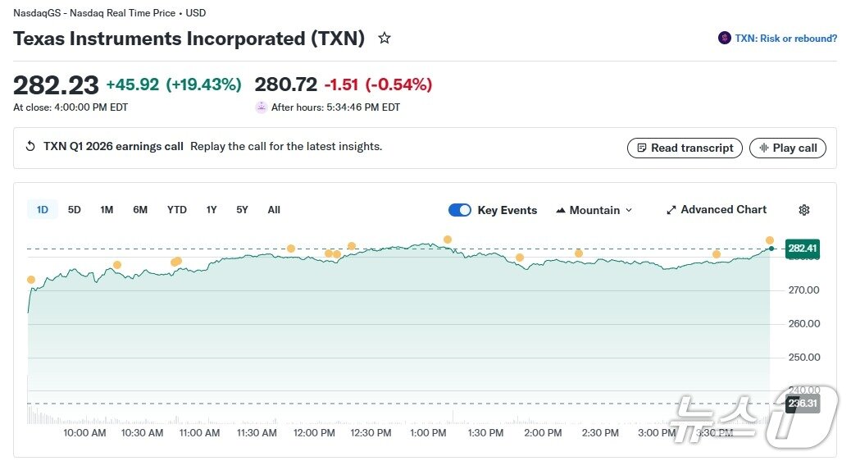The image size is (851, 461).
Task: Expand the Mountain chart type dropdown
Action: 594,210
